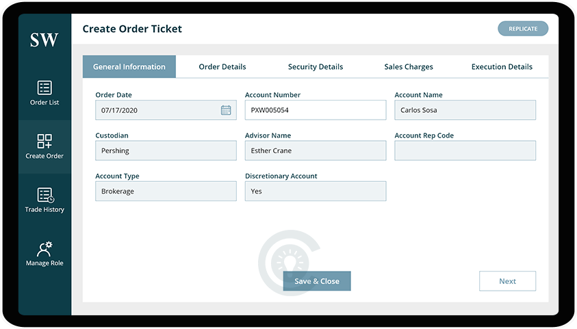This screenshot has width=577, height=329.
Task: Click the Order List sidebar label
Action: [44, 103]
